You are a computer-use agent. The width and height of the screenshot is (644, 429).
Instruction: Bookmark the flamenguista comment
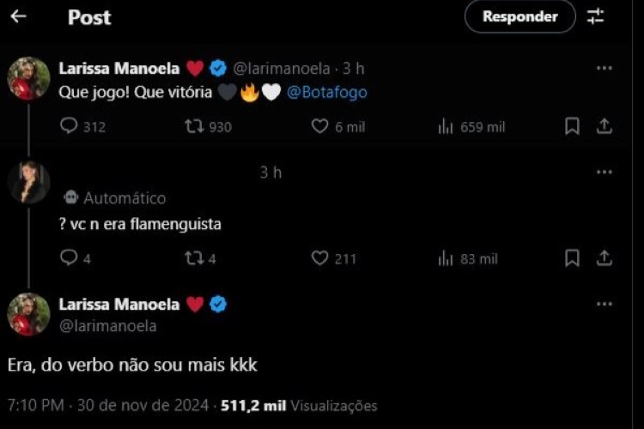(572, 257)
